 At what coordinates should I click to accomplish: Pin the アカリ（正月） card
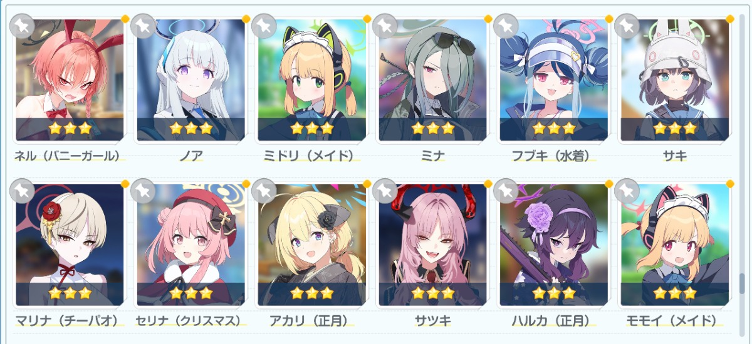tap(264, 191)
